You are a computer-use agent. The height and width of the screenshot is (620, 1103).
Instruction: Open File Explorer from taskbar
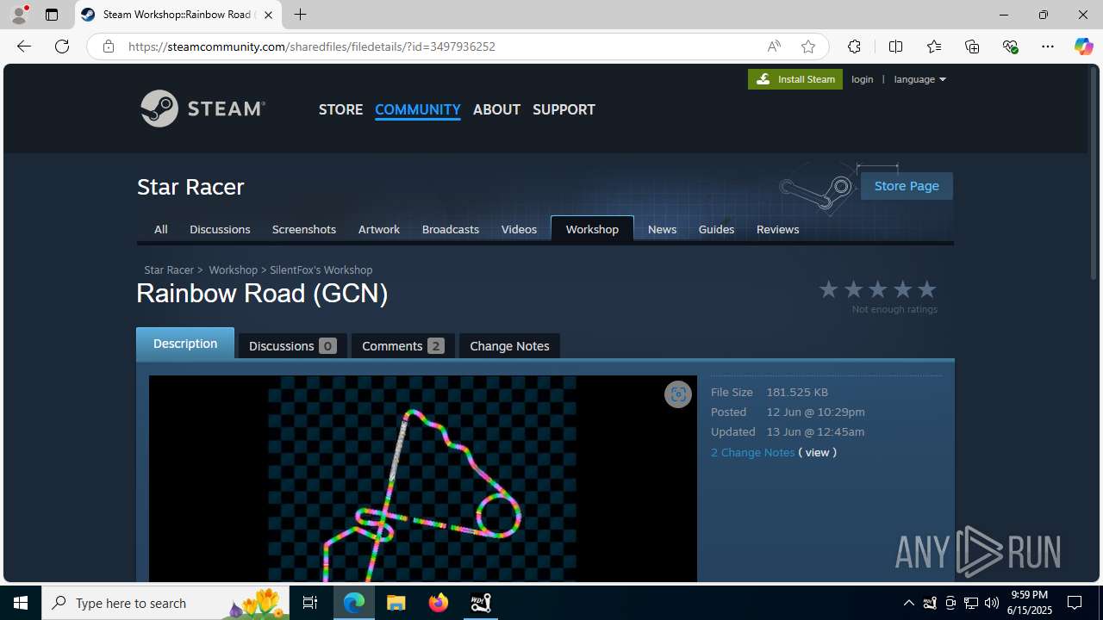[396, 603]
